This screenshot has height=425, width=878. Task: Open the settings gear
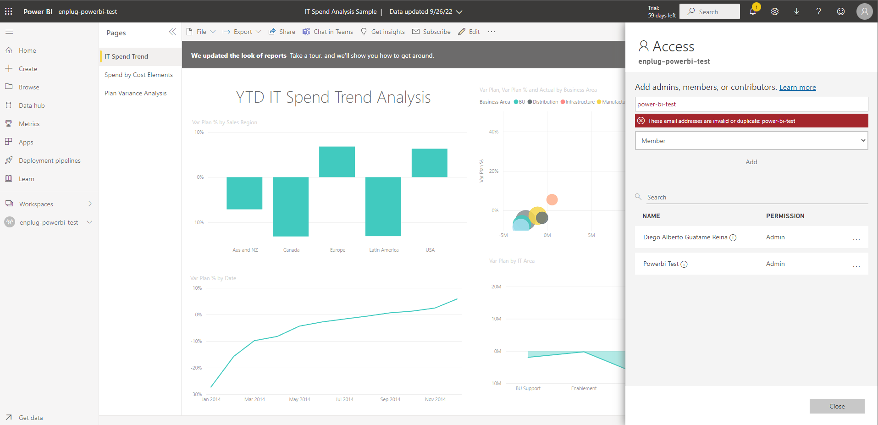[775, 11]
